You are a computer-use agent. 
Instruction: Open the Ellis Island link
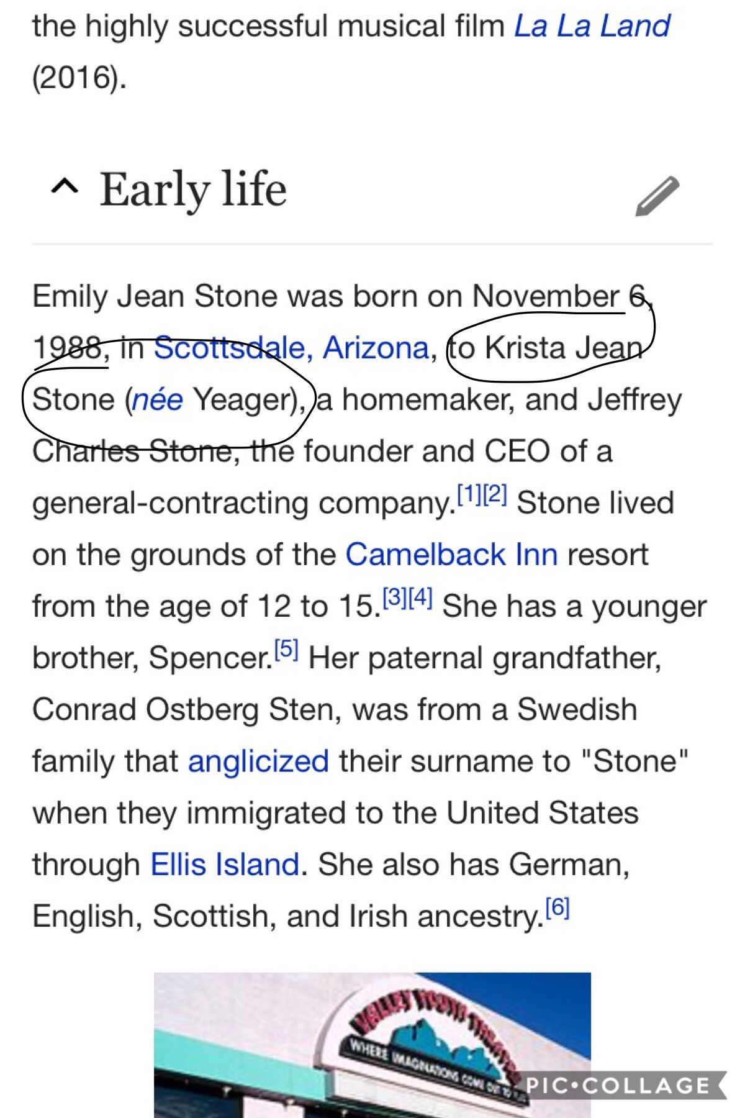tap(225, 864)
